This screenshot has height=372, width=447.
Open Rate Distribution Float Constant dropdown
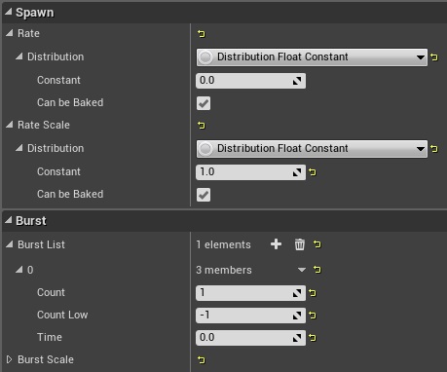pyautogui.click(x=312, y=57)
